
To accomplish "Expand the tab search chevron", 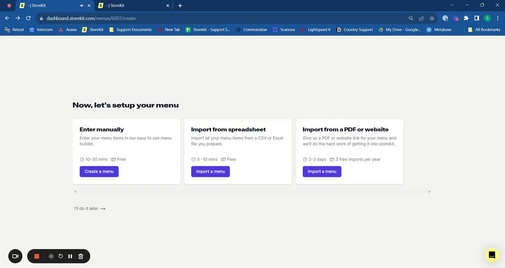I will pos(452,5).
